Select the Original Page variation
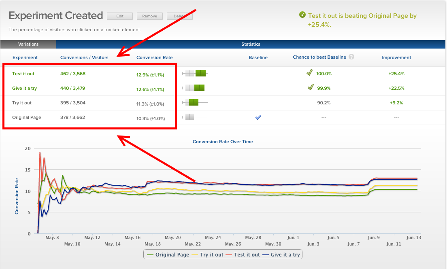The image size is (447, 269). point(26,117)
